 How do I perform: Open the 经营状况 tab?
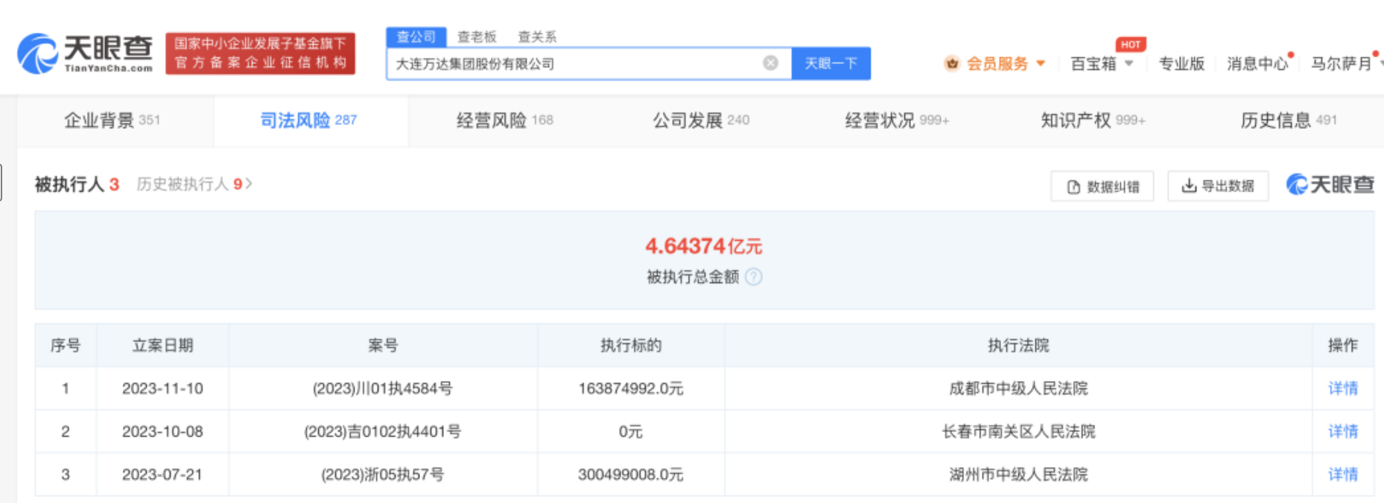897,120
